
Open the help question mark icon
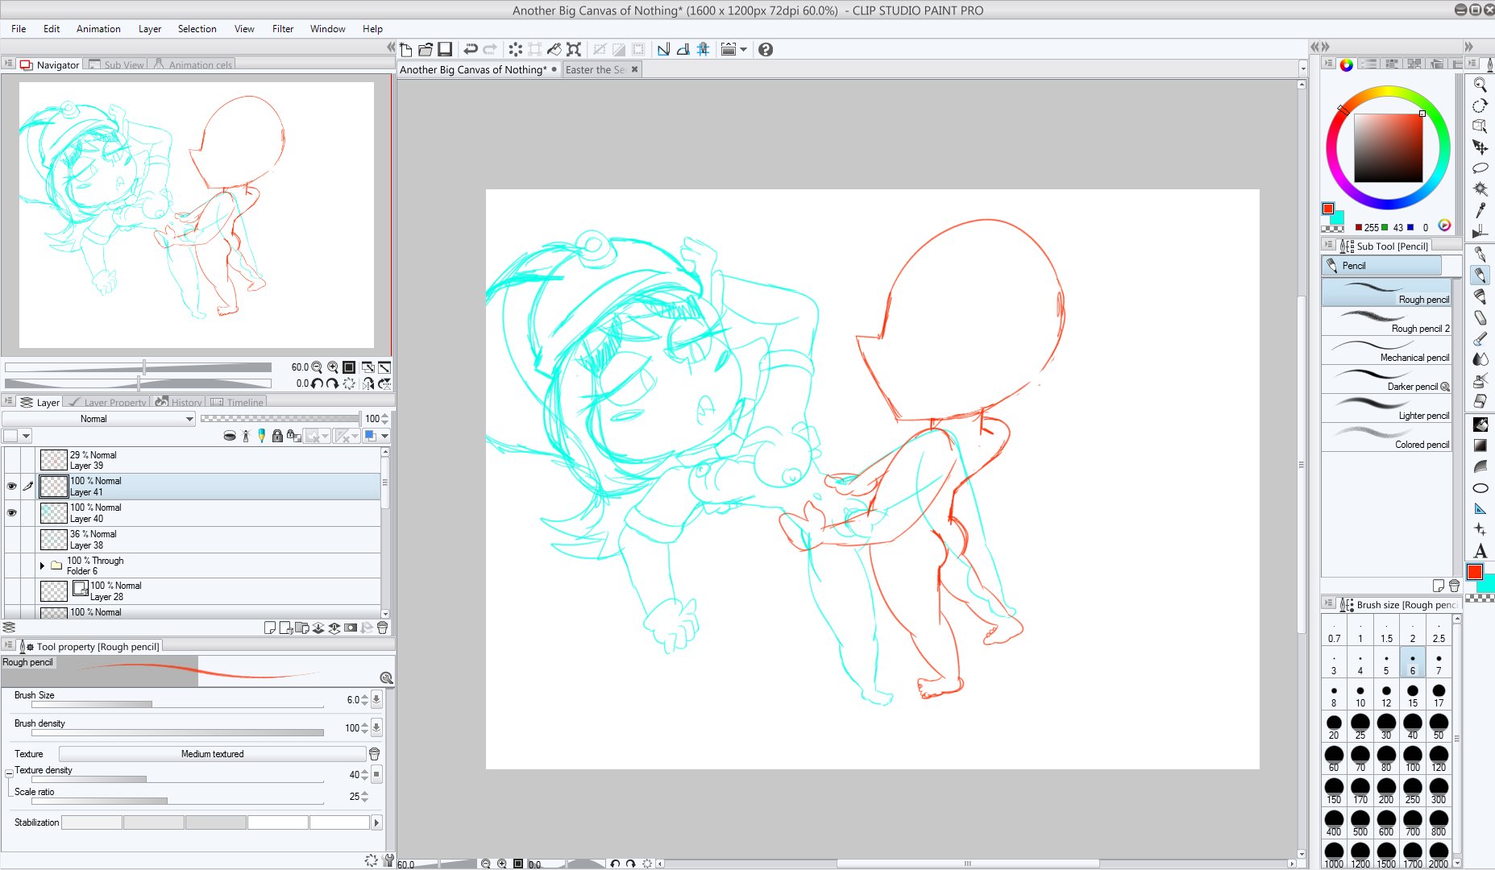[x=766, y=50]
